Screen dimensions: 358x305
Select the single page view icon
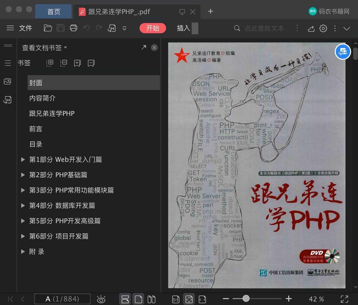[x=138, y=299]
